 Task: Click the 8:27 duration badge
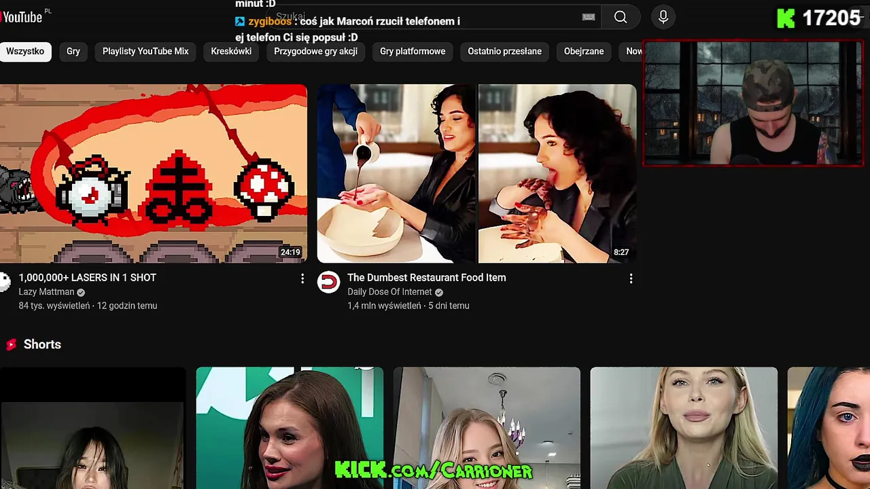click(x=621, y=252)
